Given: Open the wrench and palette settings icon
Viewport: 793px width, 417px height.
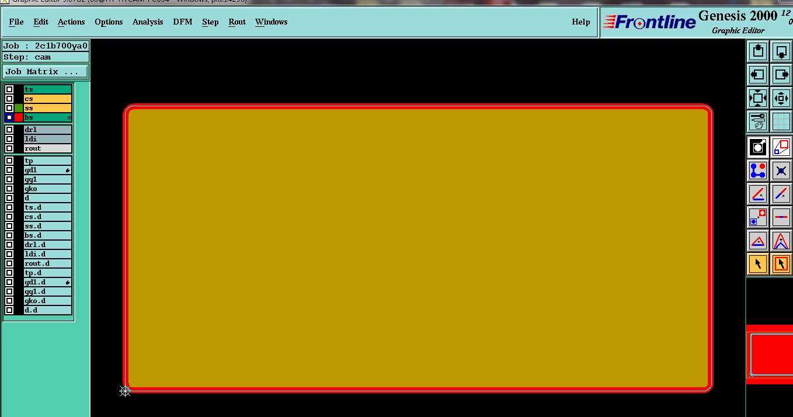Looking at the screenshot, I should (757, 121).
